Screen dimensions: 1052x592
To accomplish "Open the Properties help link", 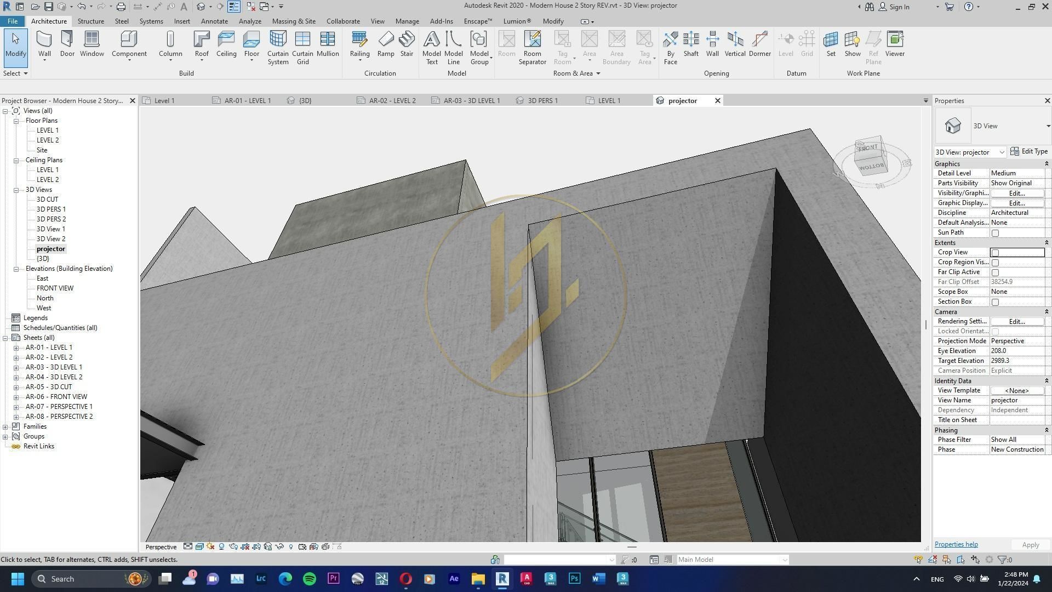I will (956, 544).
